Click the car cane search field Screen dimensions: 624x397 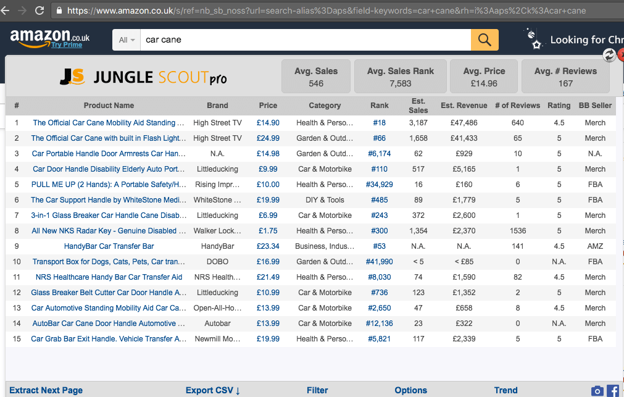click(x=306, y=40)
